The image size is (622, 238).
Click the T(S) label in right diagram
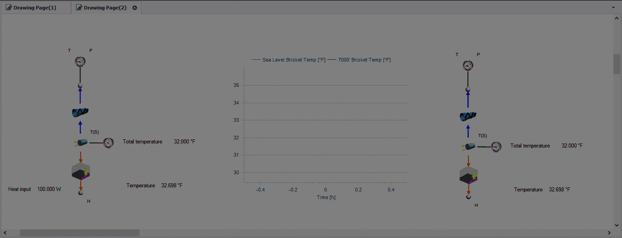(x=482, y=136)
